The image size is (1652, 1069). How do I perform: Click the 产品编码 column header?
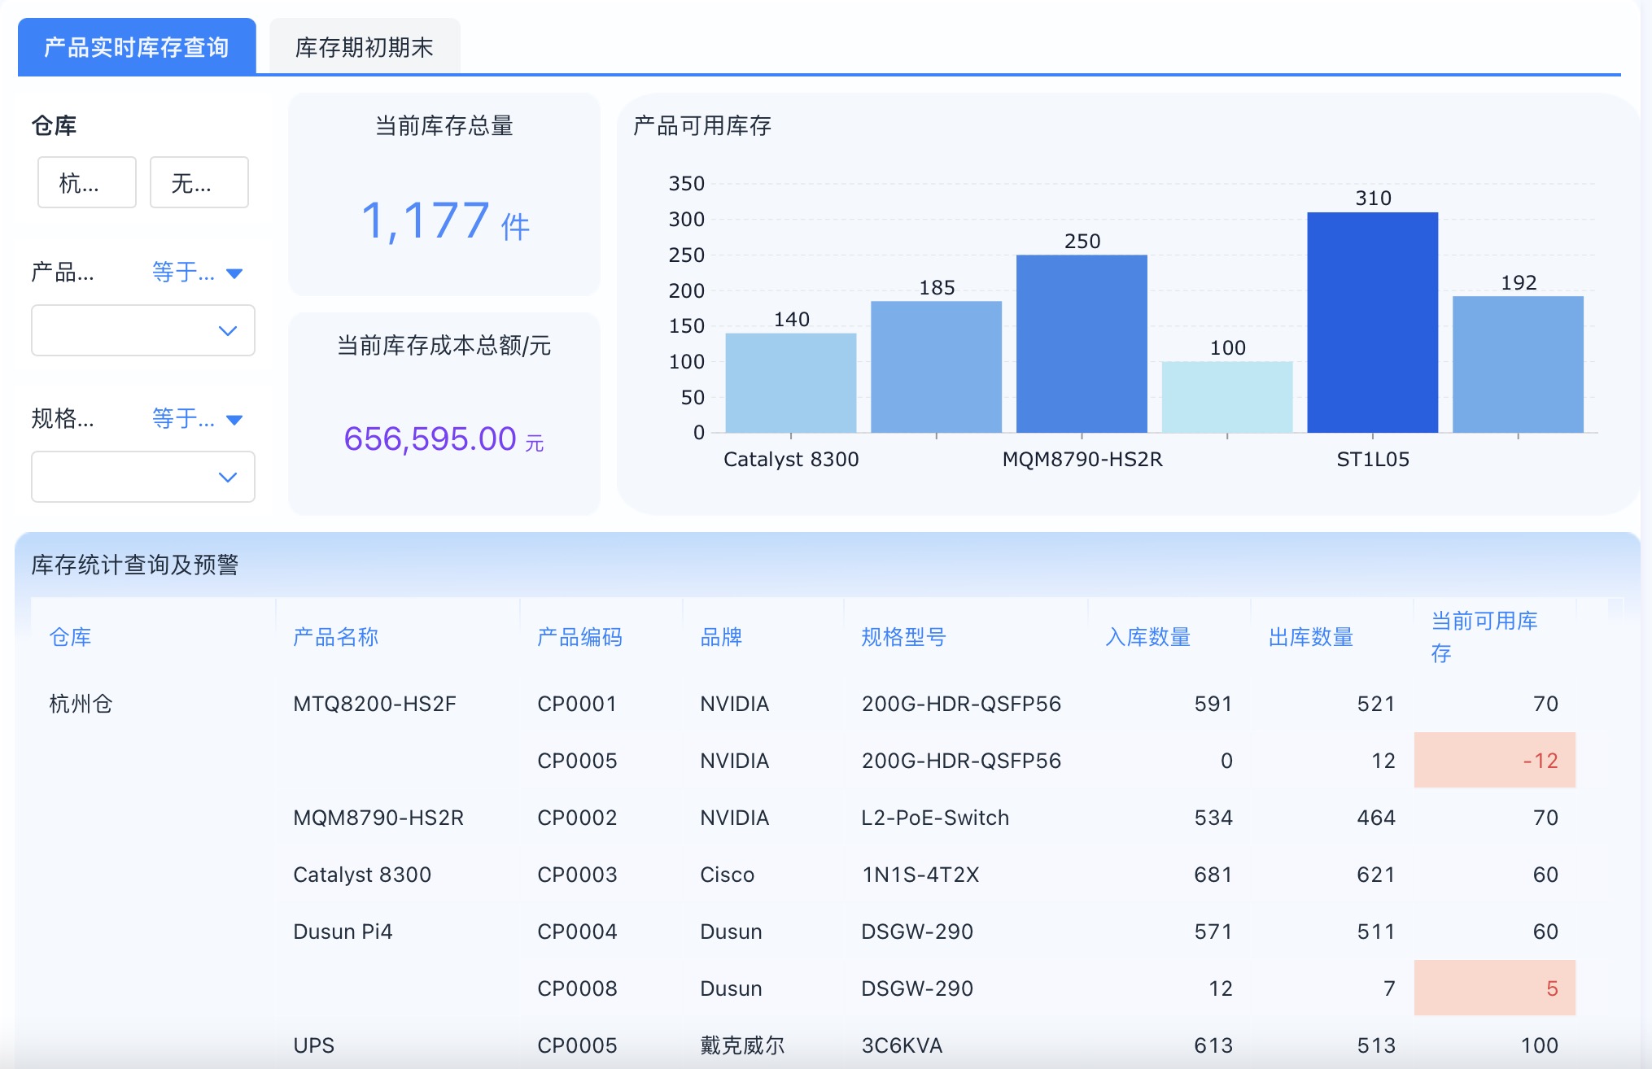coord(579,637)
